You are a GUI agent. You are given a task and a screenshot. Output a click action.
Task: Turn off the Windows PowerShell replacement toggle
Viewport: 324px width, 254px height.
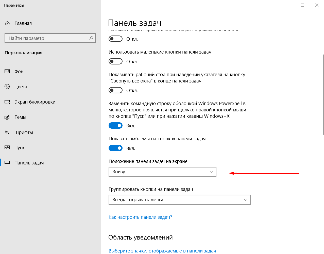coord(115,126)
